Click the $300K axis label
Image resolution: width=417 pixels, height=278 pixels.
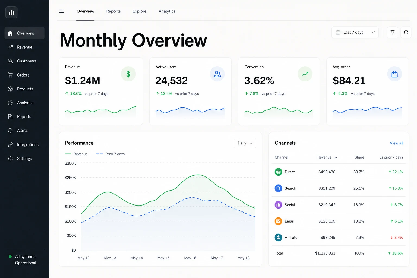(70, 163)
